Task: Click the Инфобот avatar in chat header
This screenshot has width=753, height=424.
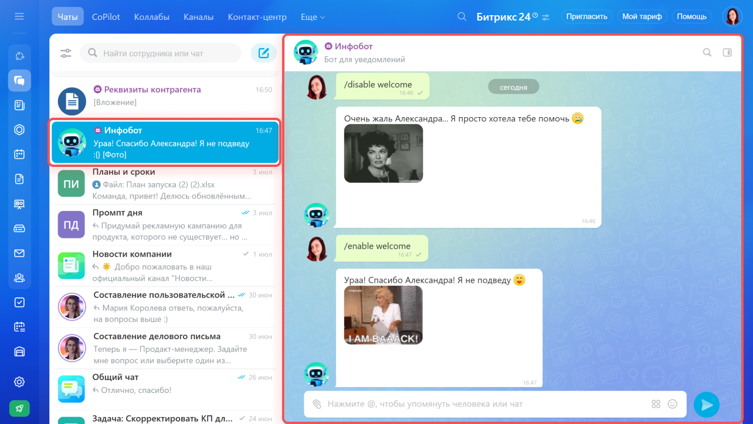Action: tap(306, 52)
